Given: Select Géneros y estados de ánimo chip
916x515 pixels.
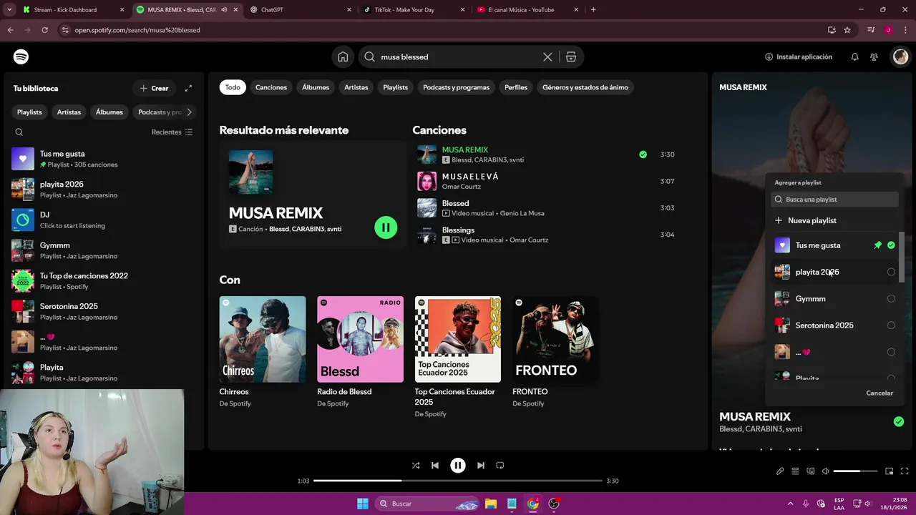Looking at the screenshot, I should coord(585,87).
